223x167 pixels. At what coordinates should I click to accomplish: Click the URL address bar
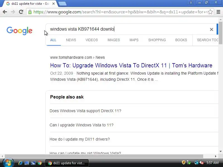(x=120, y=12)
